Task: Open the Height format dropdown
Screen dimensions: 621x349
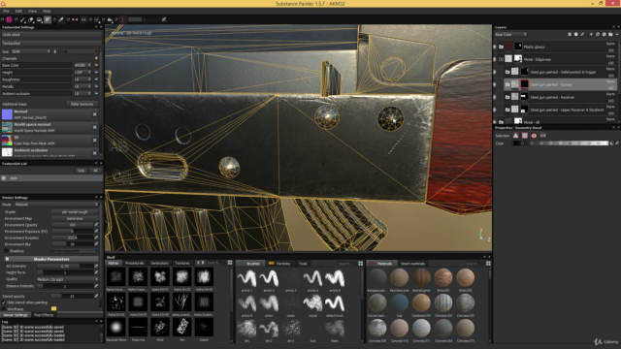Action: pyautogui.click(x=82, y=73)
